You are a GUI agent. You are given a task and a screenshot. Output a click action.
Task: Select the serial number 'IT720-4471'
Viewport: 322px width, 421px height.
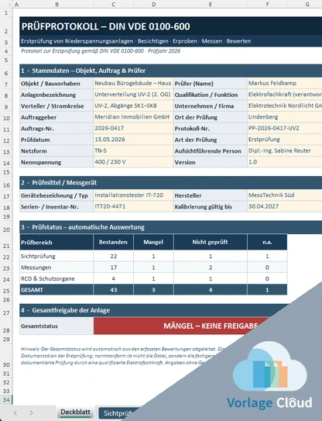(x=133, y=206)
